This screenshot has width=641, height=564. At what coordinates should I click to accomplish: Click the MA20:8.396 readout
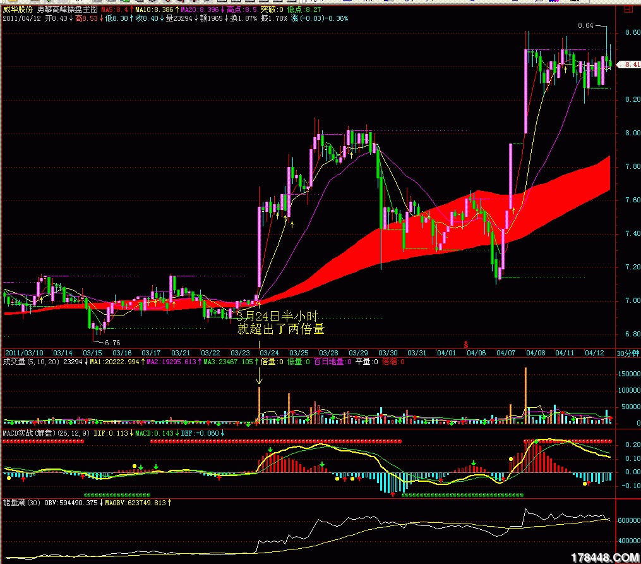coord(202,9)
